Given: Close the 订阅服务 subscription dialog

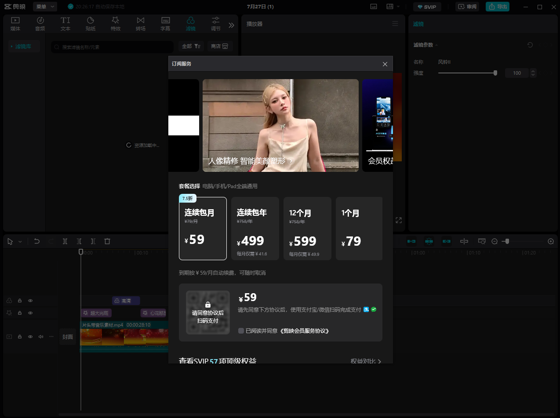Looking at the screenshot, I should point(385,64).
